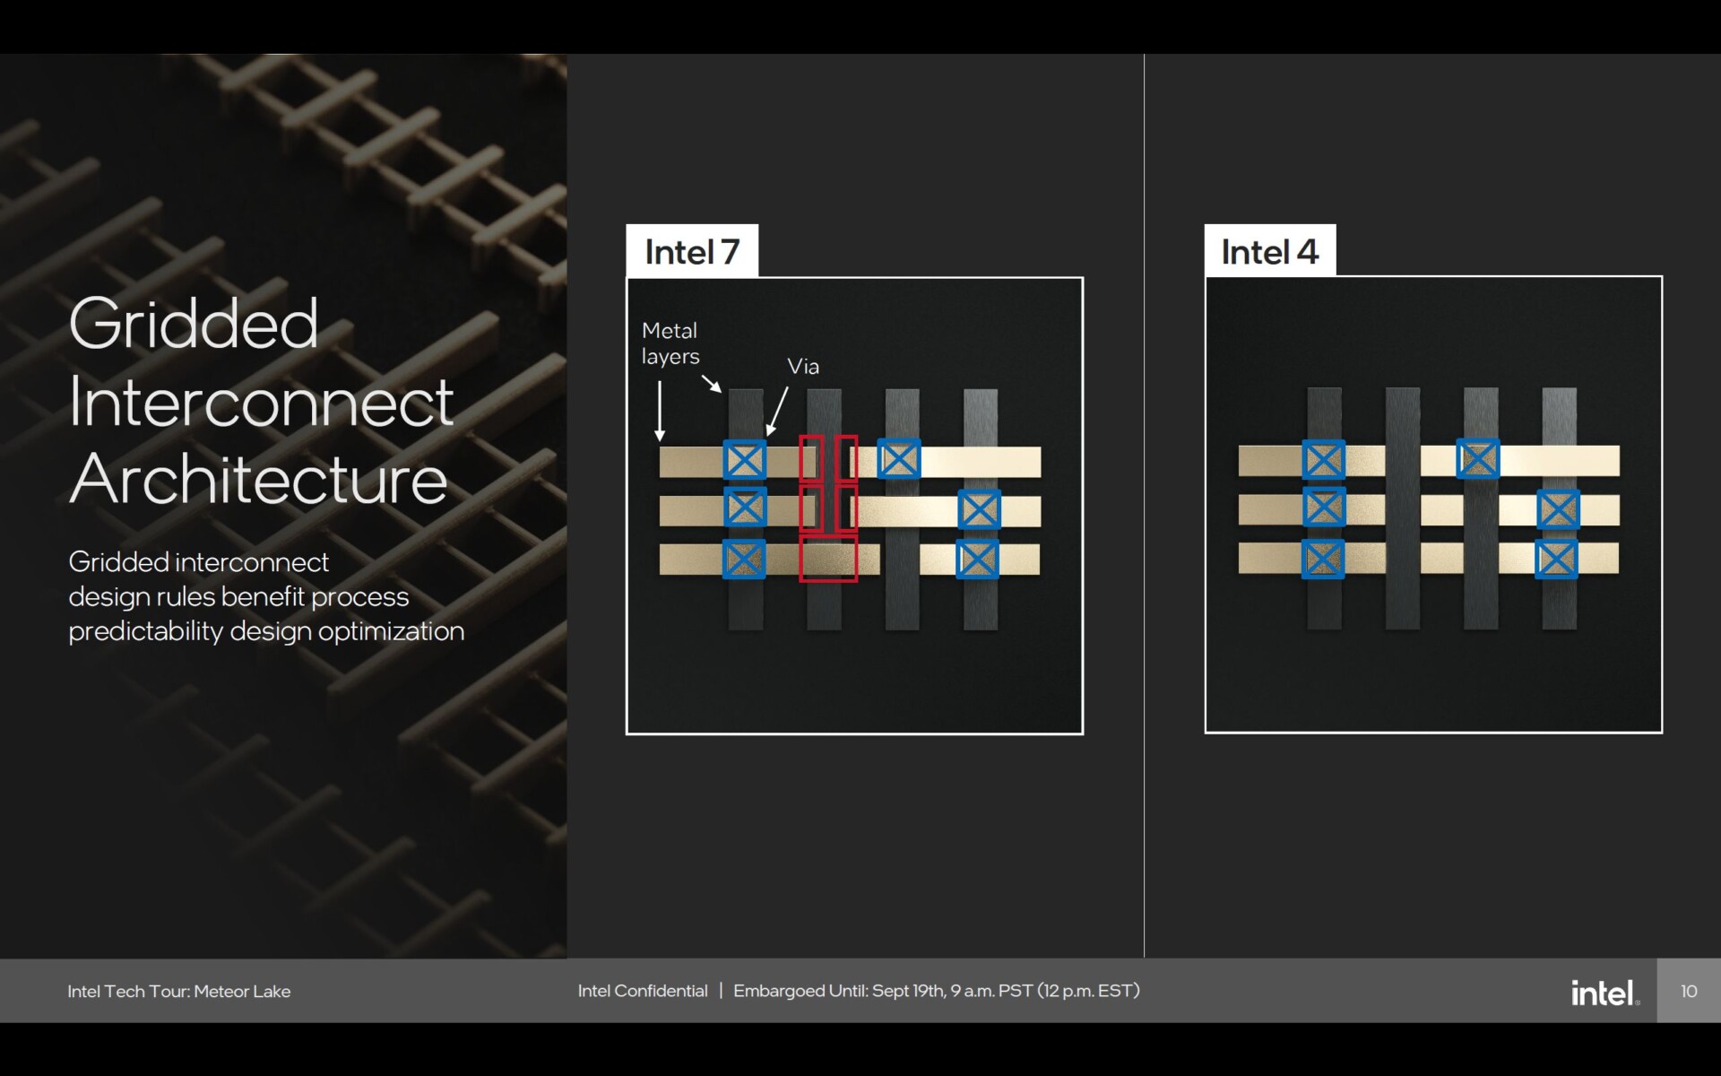Screen dimensions: 1721x1076
Task: Click the Intel 7 metal layers diagram
Action: 854,506
